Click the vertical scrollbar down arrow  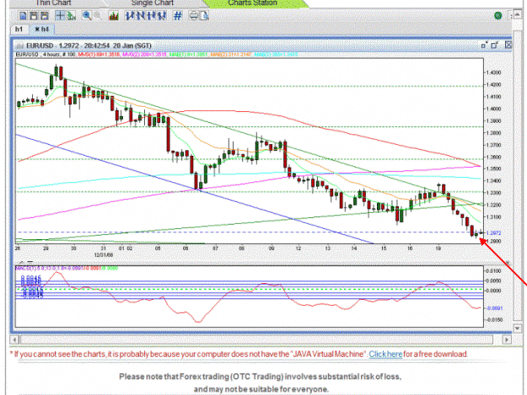(x=518, y=328)
